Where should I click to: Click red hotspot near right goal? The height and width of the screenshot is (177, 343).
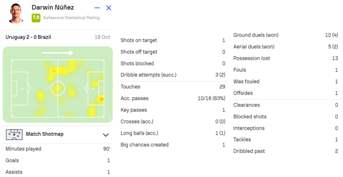[x=101, y=99]
